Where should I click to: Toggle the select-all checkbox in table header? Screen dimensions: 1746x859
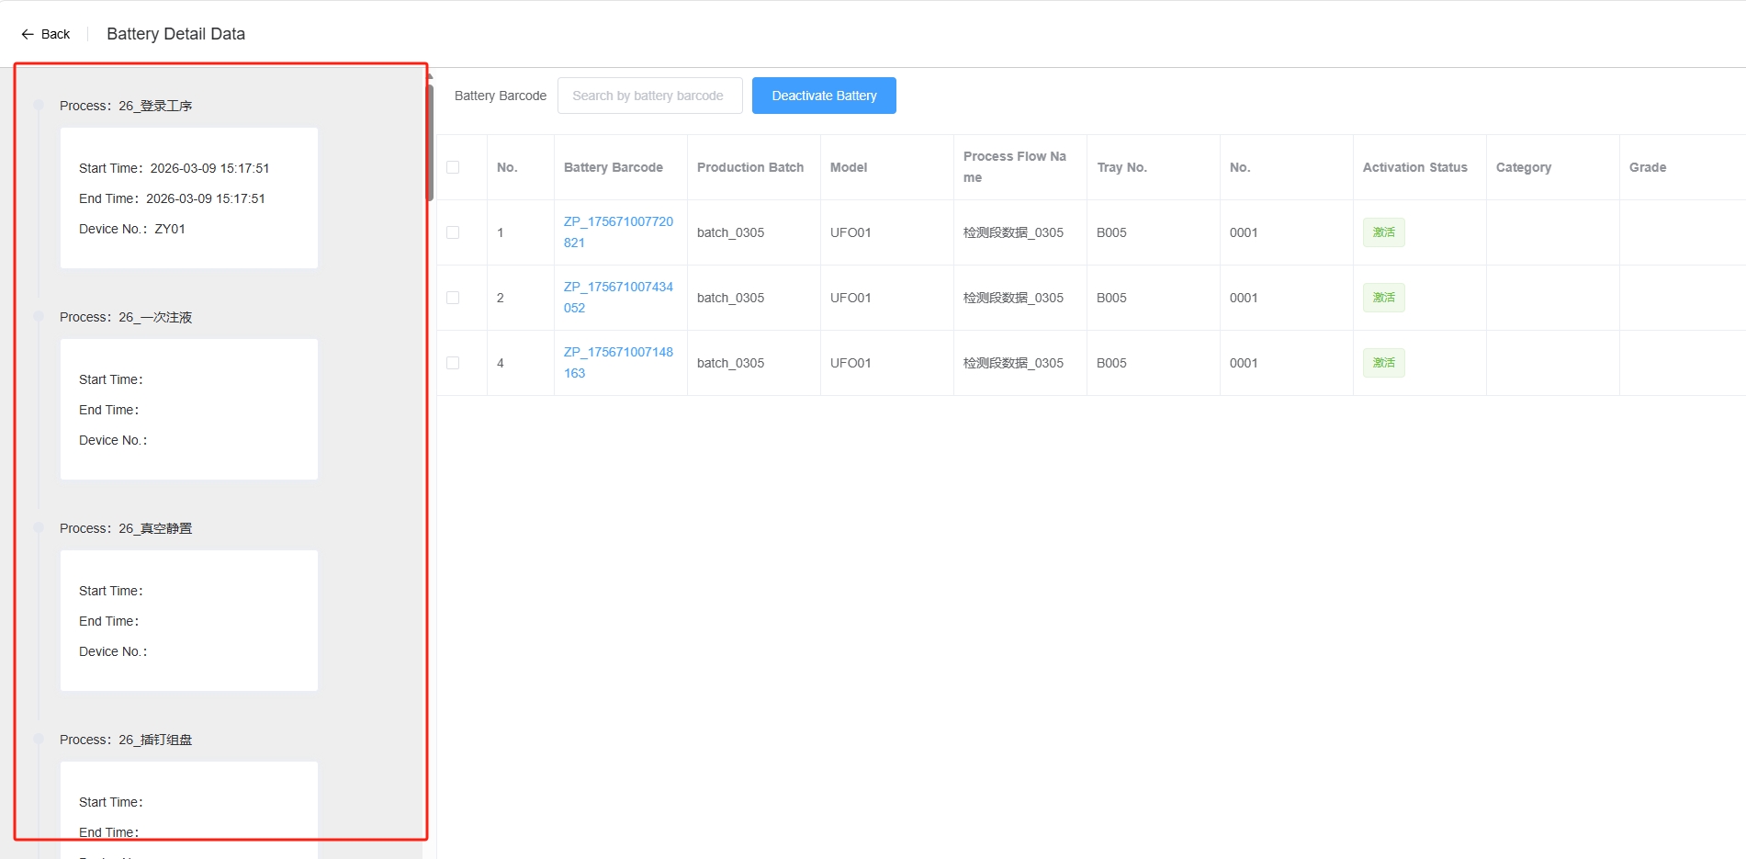[x=453, y=167]
